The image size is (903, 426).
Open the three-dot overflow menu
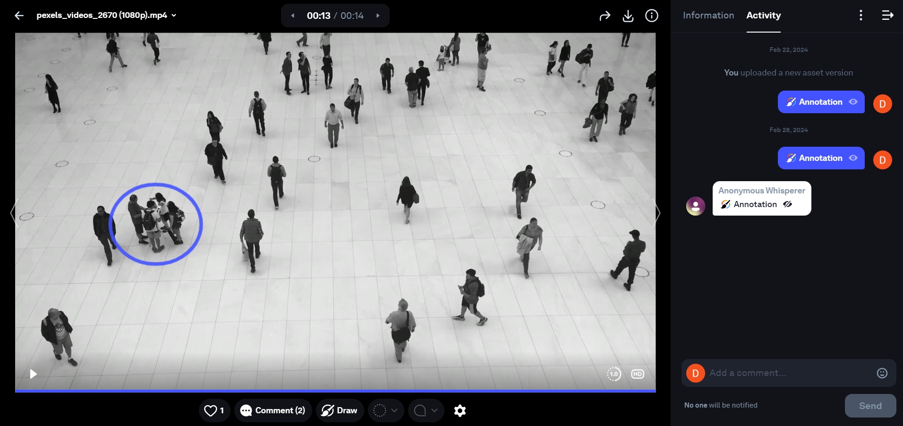tap(860, 15)
